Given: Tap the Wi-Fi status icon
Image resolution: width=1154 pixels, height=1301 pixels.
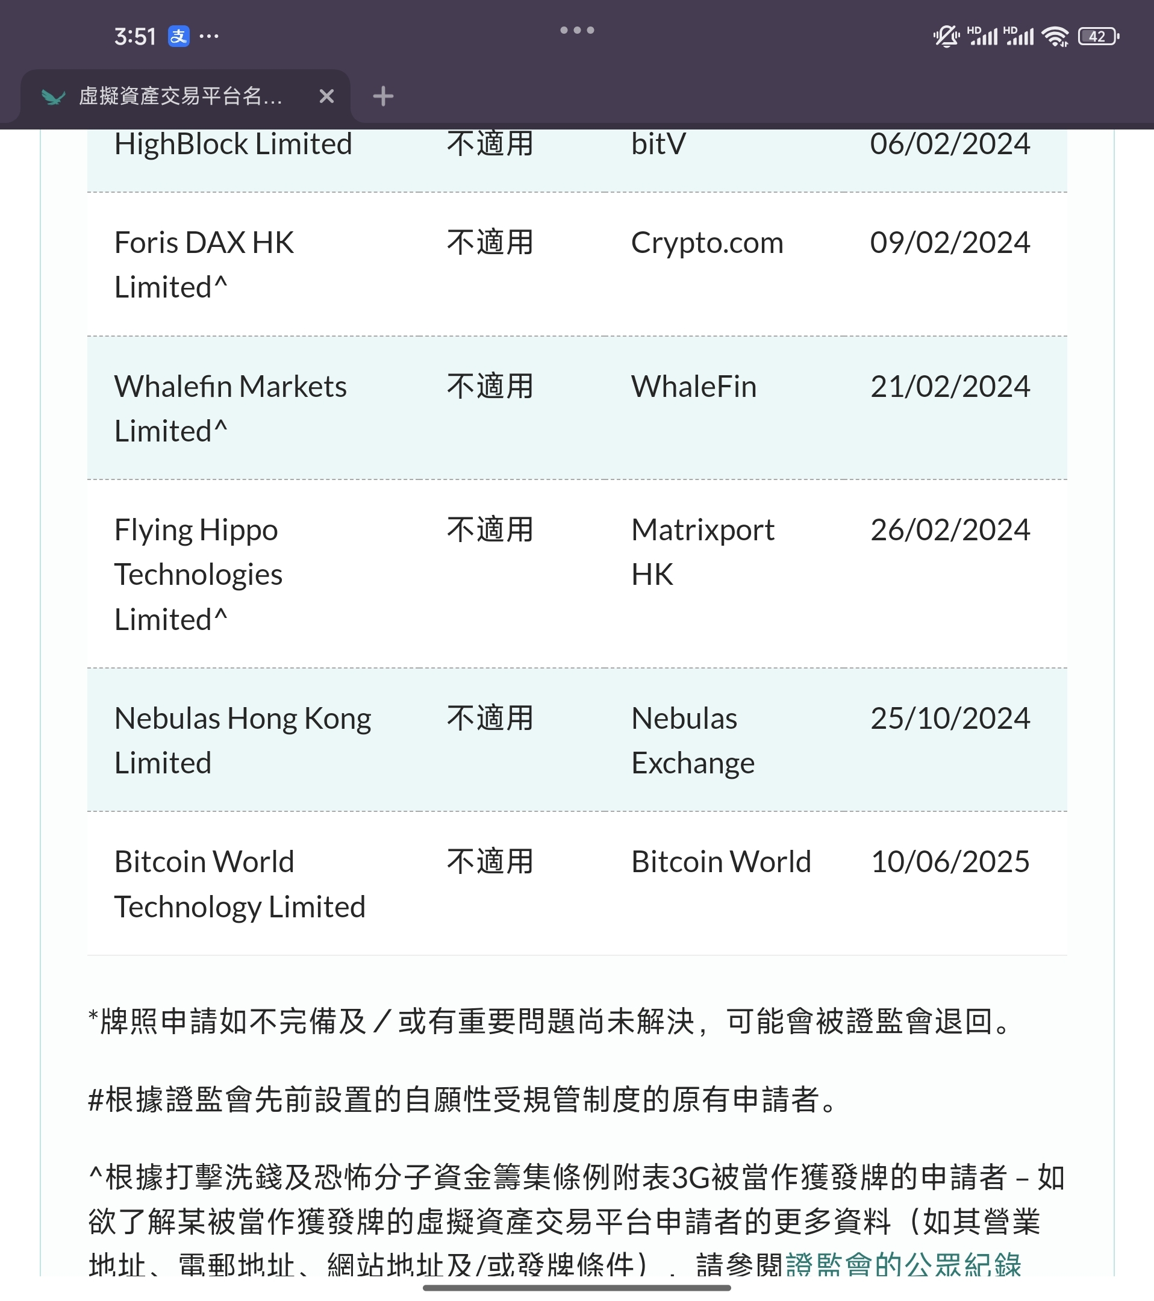Looking at the screenshot, I should tap(1055, 36).
